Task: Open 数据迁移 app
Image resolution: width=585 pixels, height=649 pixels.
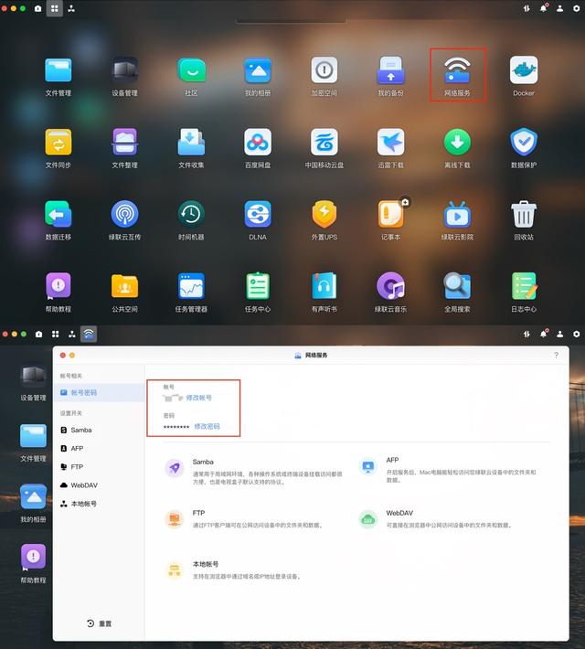Action: 58,219
